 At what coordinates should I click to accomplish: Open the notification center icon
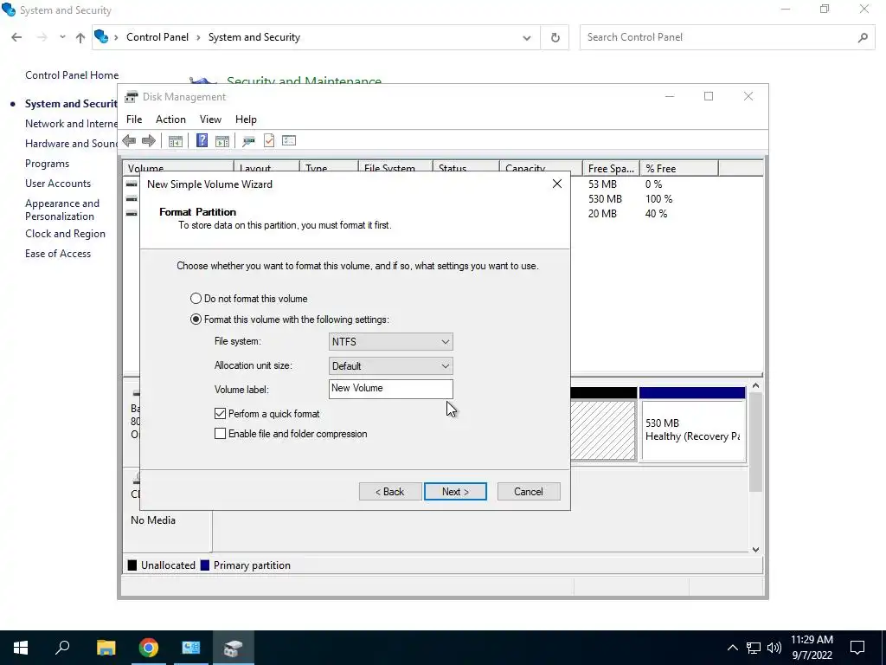(x=857, y=648)
